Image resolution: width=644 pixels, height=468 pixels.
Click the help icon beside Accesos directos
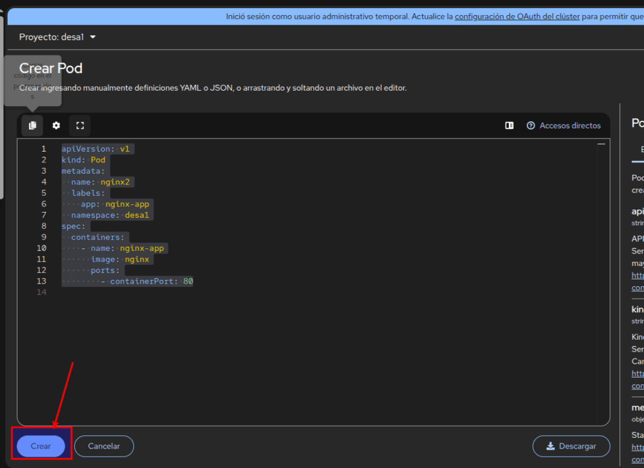pyautogui.click(x=531, y=126)
